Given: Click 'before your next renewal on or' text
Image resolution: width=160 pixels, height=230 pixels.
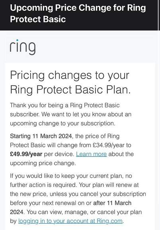Looking at the screenshot, I should click(51, 203).
